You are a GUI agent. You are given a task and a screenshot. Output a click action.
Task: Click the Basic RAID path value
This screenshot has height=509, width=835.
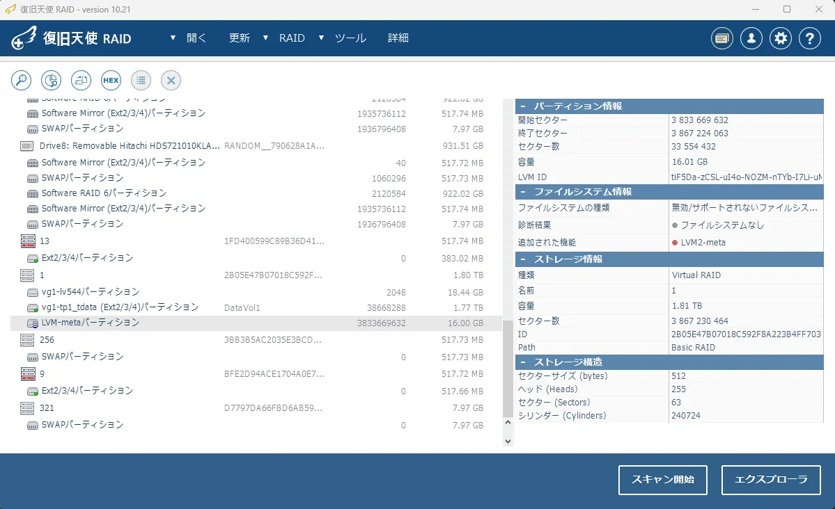693,347
